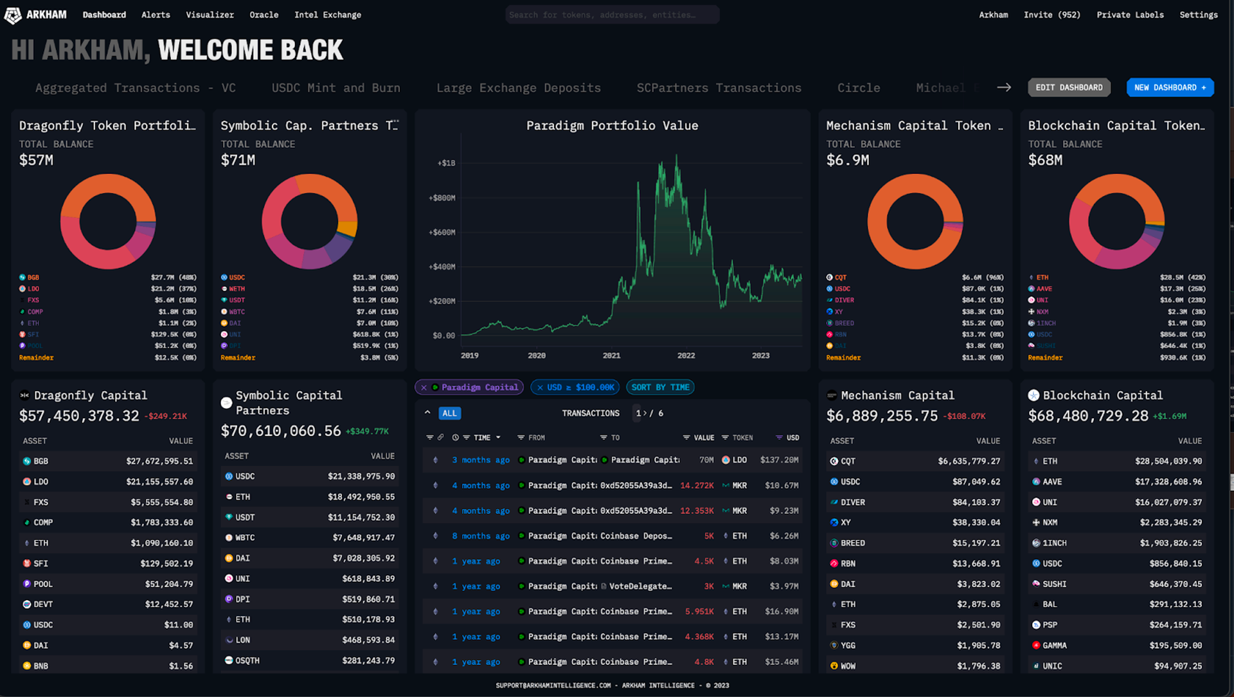This screenshot has height=697, width=1234.
Task: Open the TO column filter icon
Action: pyautogui.click(x=604, y=437)
